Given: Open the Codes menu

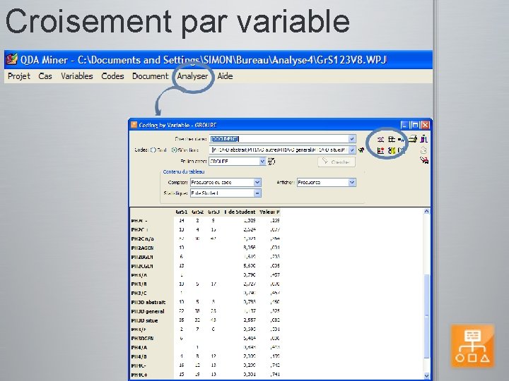Looking at the screenshot, I should [112, 76].
